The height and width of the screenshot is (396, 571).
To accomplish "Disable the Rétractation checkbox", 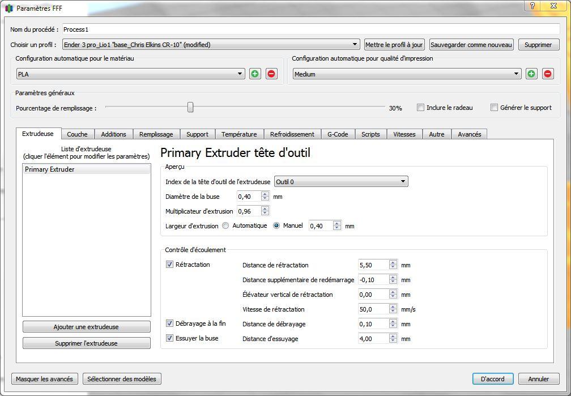I will click(x=169, y=265).
